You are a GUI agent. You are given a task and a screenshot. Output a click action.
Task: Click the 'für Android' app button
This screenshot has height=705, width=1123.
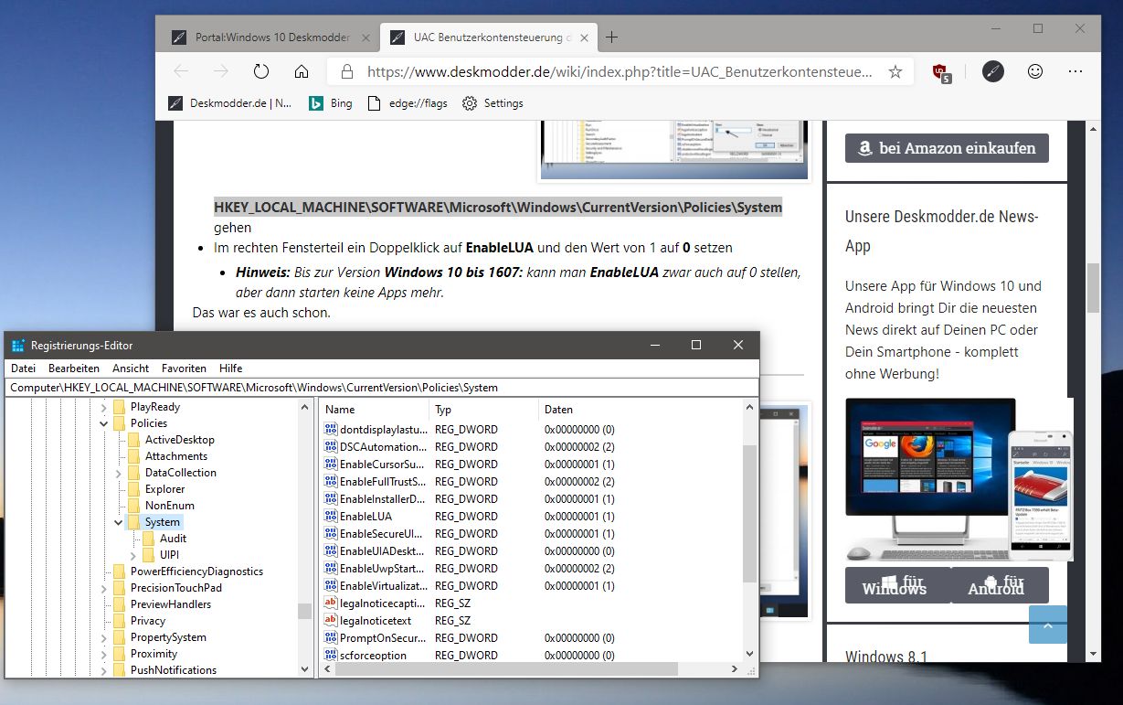tap(998, 585)
